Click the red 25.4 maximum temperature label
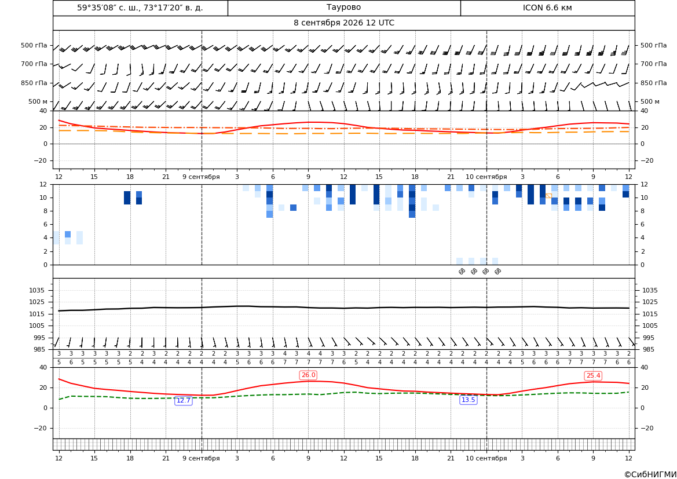 pyautogui.click(x=593, y=376)
